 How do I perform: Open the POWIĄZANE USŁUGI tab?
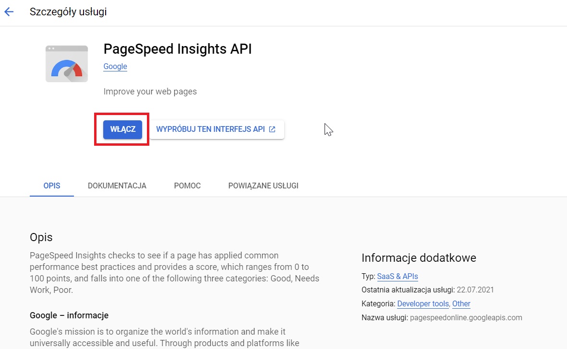point(263,186)
